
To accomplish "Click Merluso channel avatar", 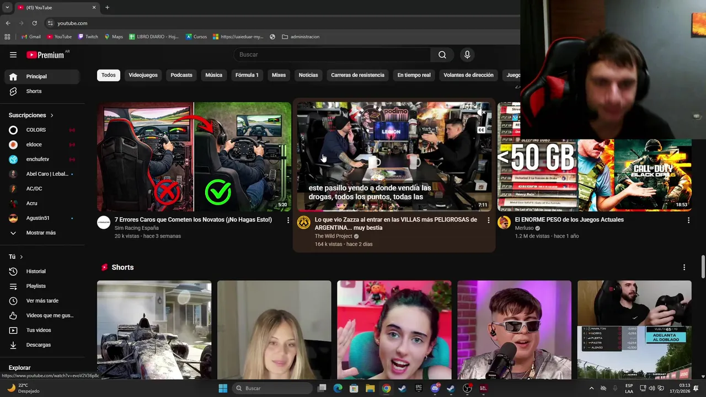I will 504,222.
